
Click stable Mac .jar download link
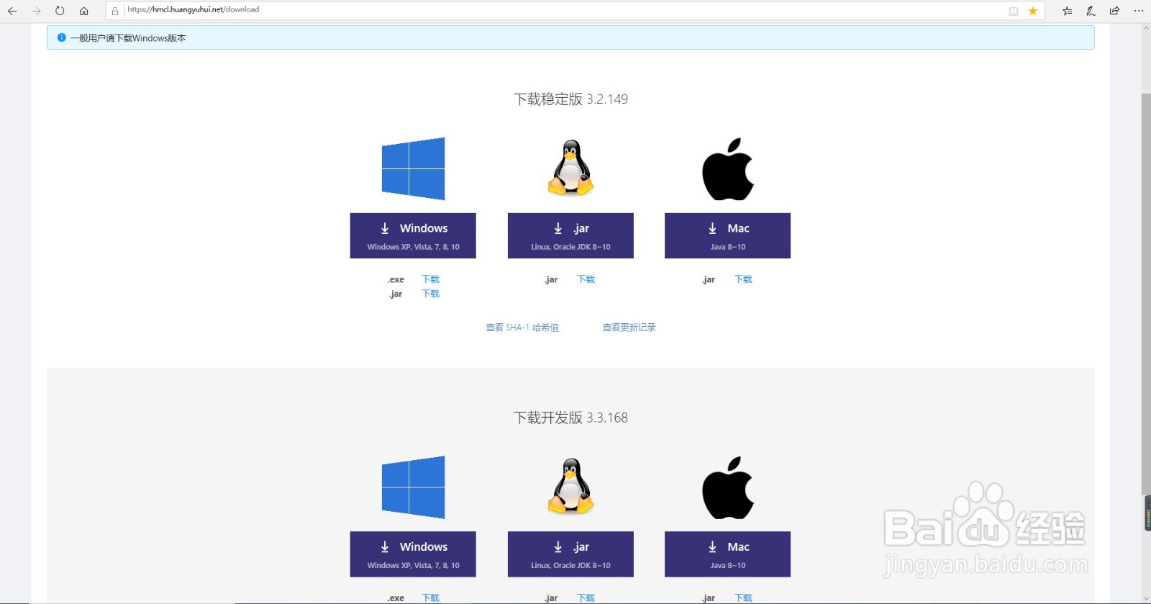click(743, 279)
